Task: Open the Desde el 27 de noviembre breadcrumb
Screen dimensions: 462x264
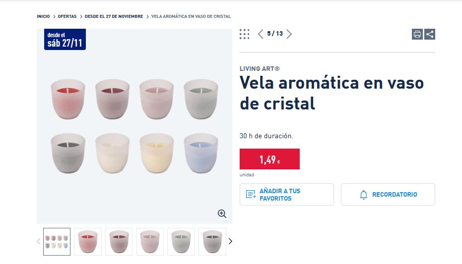Action: (x=114, y=16)
